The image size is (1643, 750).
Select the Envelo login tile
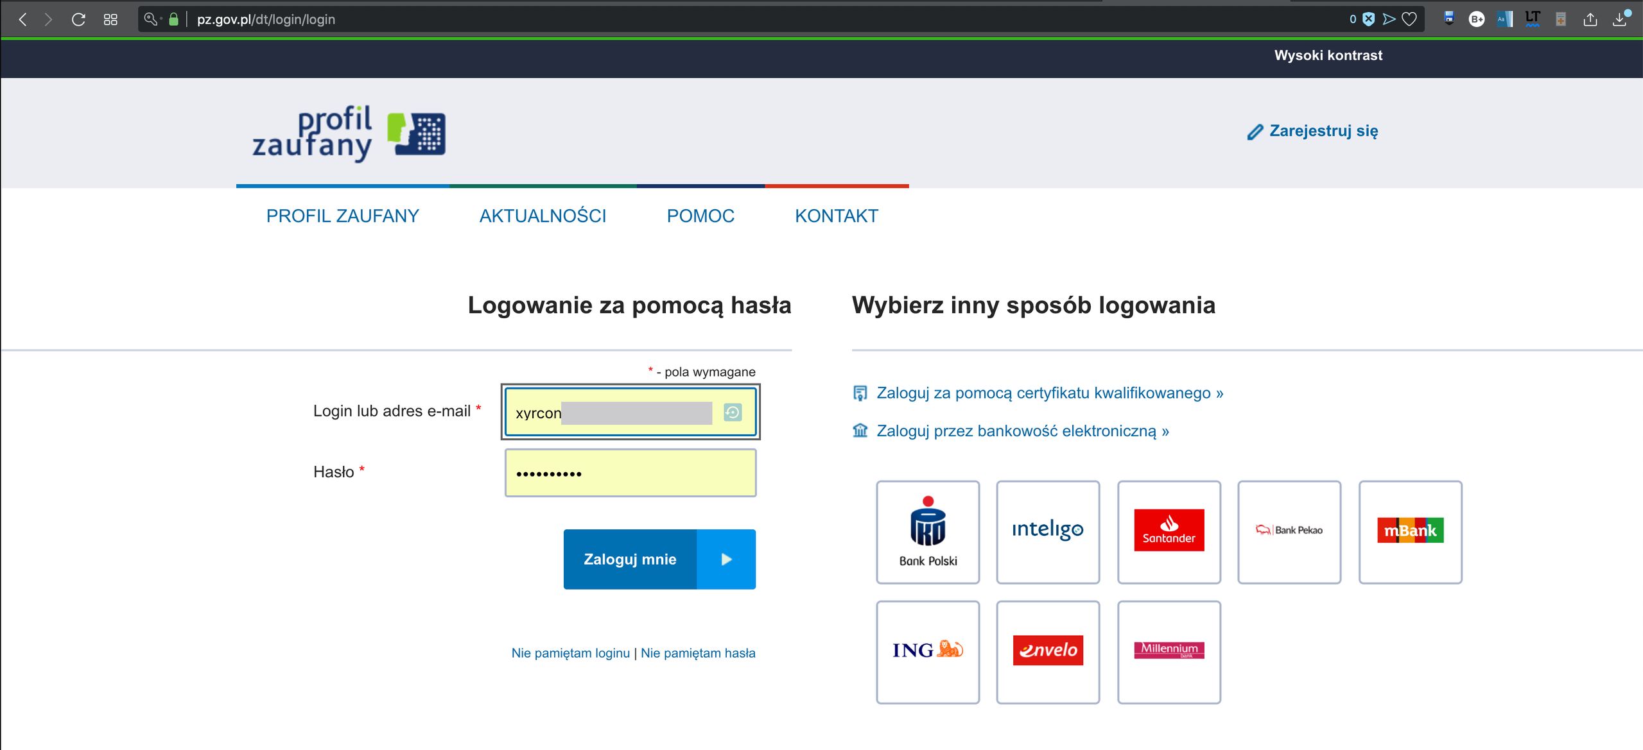(1047, 652)
